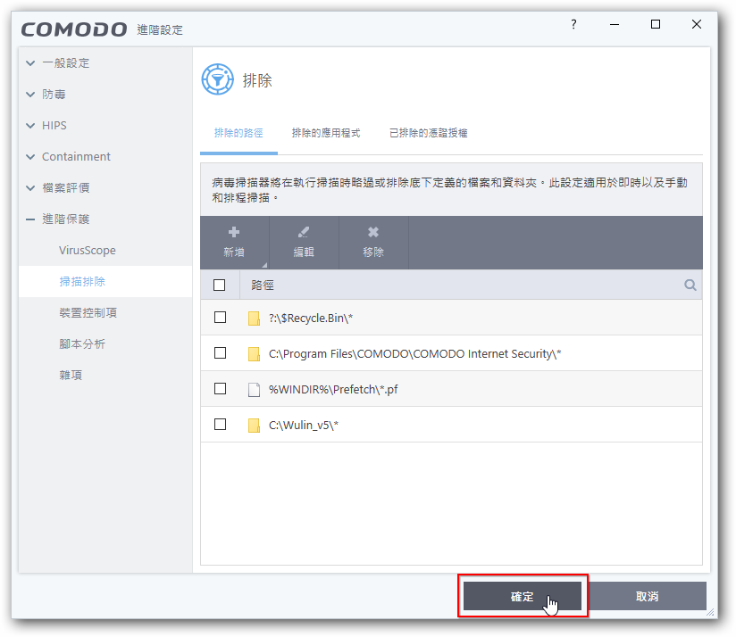Click the file icon for %WINDIR%\Prefetch\*.pf
The width and height of the screenshot is (736, 637).
(254, 390)
